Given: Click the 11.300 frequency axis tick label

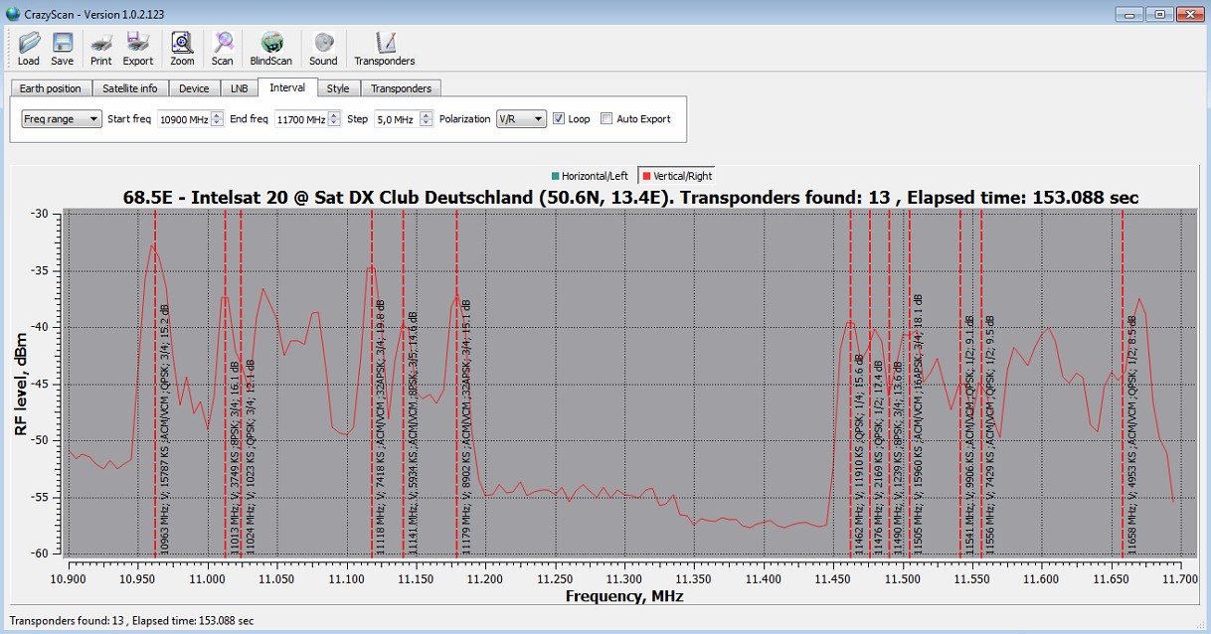Looking at the screenshot, I should coord(624,577).
